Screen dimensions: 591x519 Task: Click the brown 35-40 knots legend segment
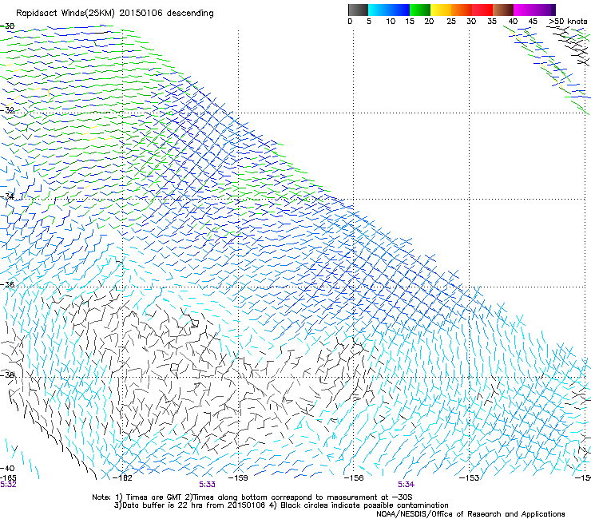[503, 10]
